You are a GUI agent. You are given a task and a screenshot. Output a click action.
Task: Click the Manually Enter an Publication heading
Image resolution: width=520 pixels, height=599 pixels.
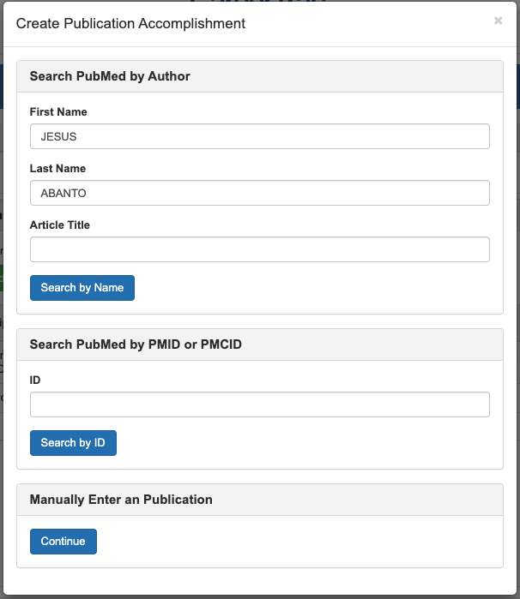pyautogui.click(x=121, y=500)
